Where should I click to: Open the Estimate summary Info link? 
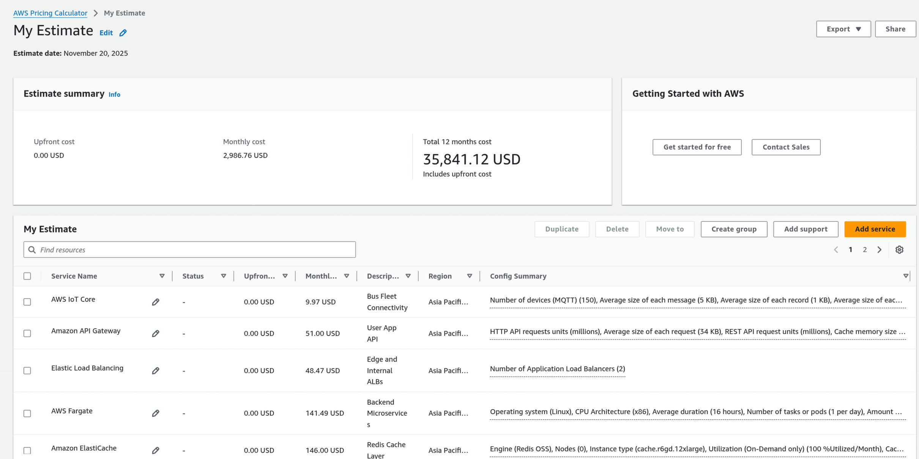(114, 95)
